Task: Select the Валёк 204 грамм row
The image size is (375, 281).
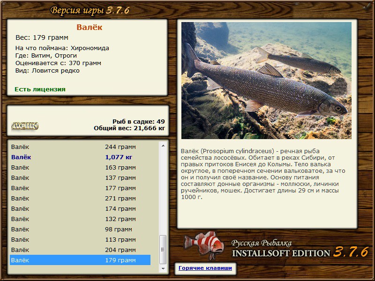Action: (x=80, y=250)
